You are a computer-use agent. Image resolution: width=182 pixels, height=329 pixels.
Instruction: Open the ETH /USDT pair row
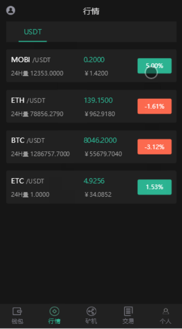[91, 106]
